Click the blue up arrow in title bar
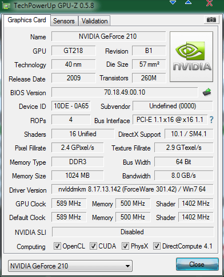The width and height of the screenshot is (224, 277). [188, 2]
